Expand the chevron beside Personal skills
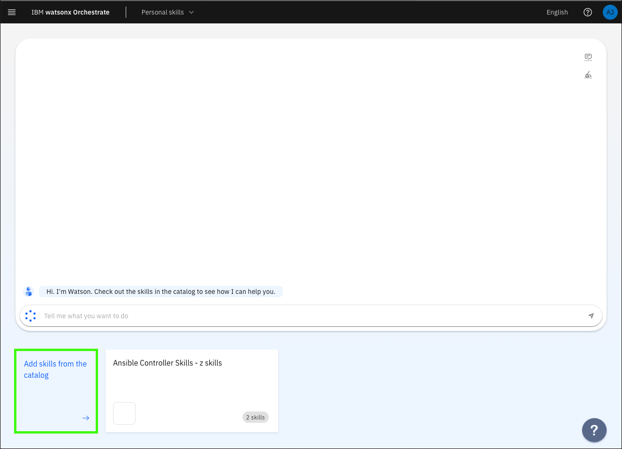The image size is (622, 449). (191, 12)
